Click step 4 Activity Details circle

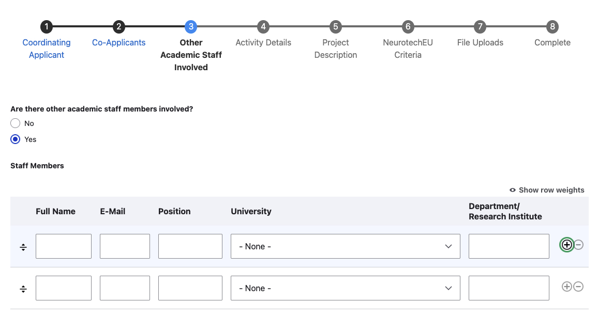263,26
